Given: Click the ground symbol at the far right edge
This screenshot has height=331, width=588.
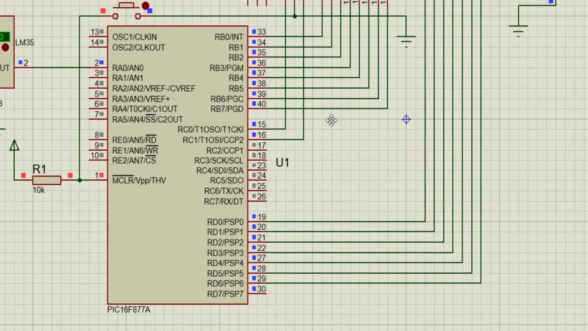Looking at the screenshot, I should [x=518, y=31].
